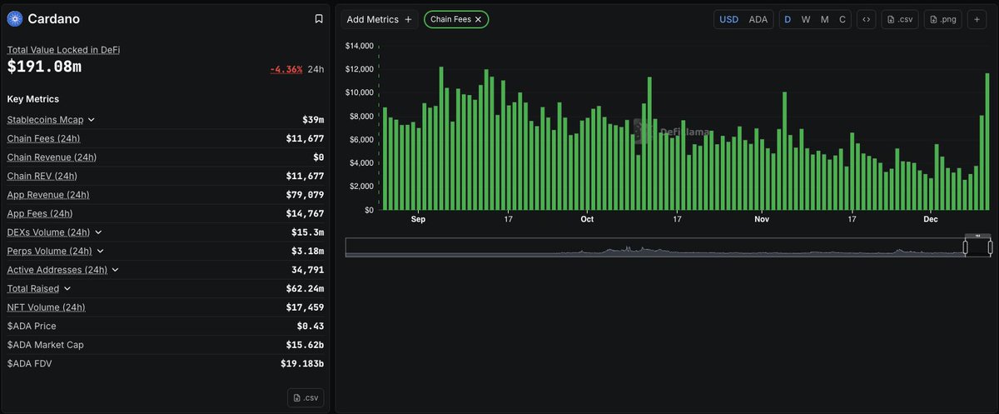Image resolution: width=999 pixels, height=414 pixels.
Task: Click Total Value Locked in DeFi label
Action: tap(64, 50)
